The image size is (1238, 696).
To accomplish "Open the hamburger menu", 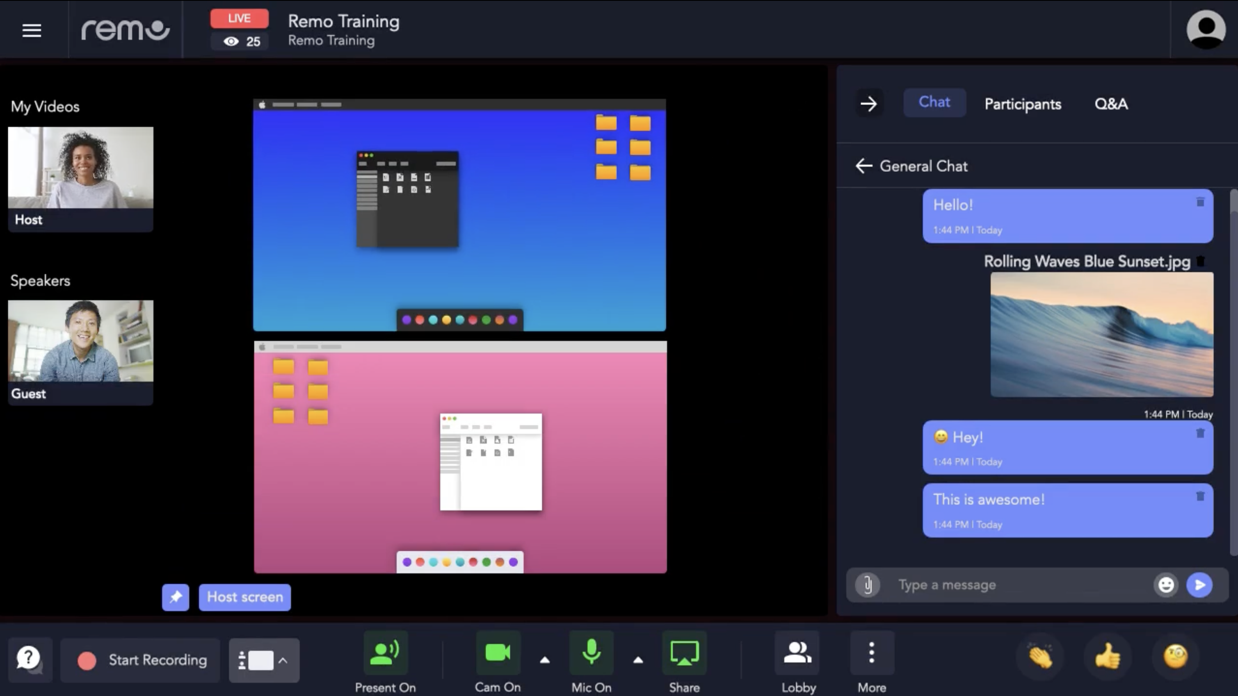I will pos(31,30).
